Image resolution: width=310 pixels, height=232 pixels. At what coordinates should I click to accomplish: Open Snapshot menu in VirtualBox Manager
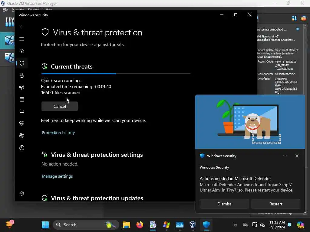pos(35,9)
